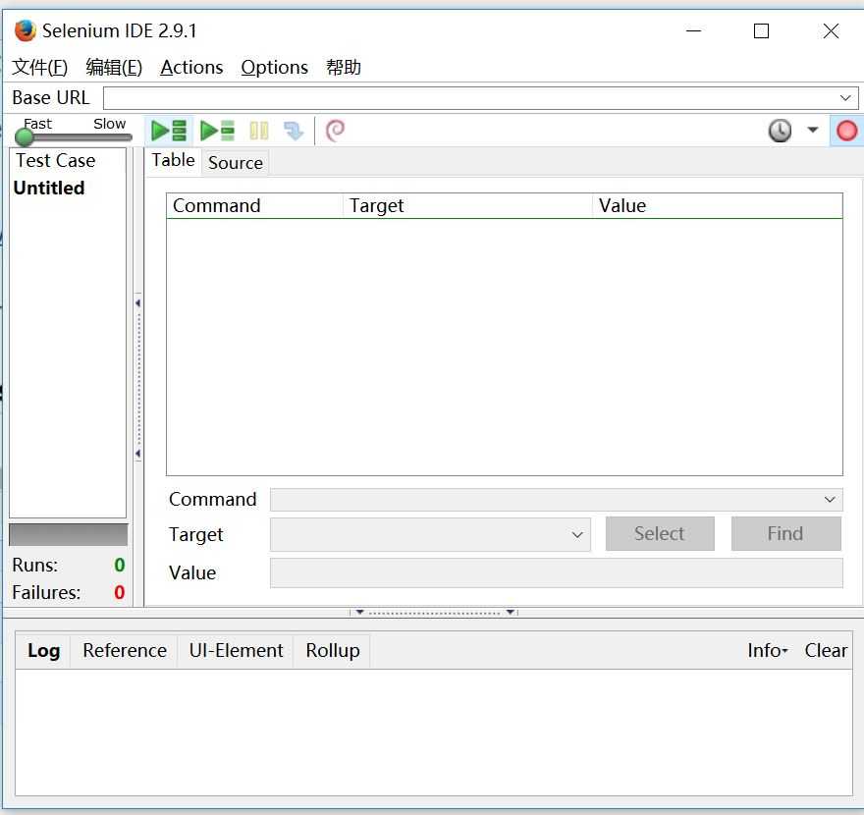This screenshot has width=864, height=815.
Task: Click the Pause/Resume icon
Action: point(259,131)
